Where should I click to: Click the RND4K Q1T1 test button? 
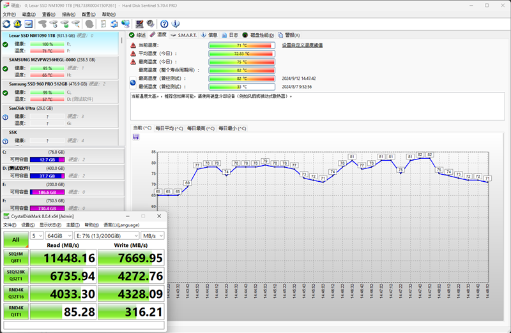coord(16,311)
